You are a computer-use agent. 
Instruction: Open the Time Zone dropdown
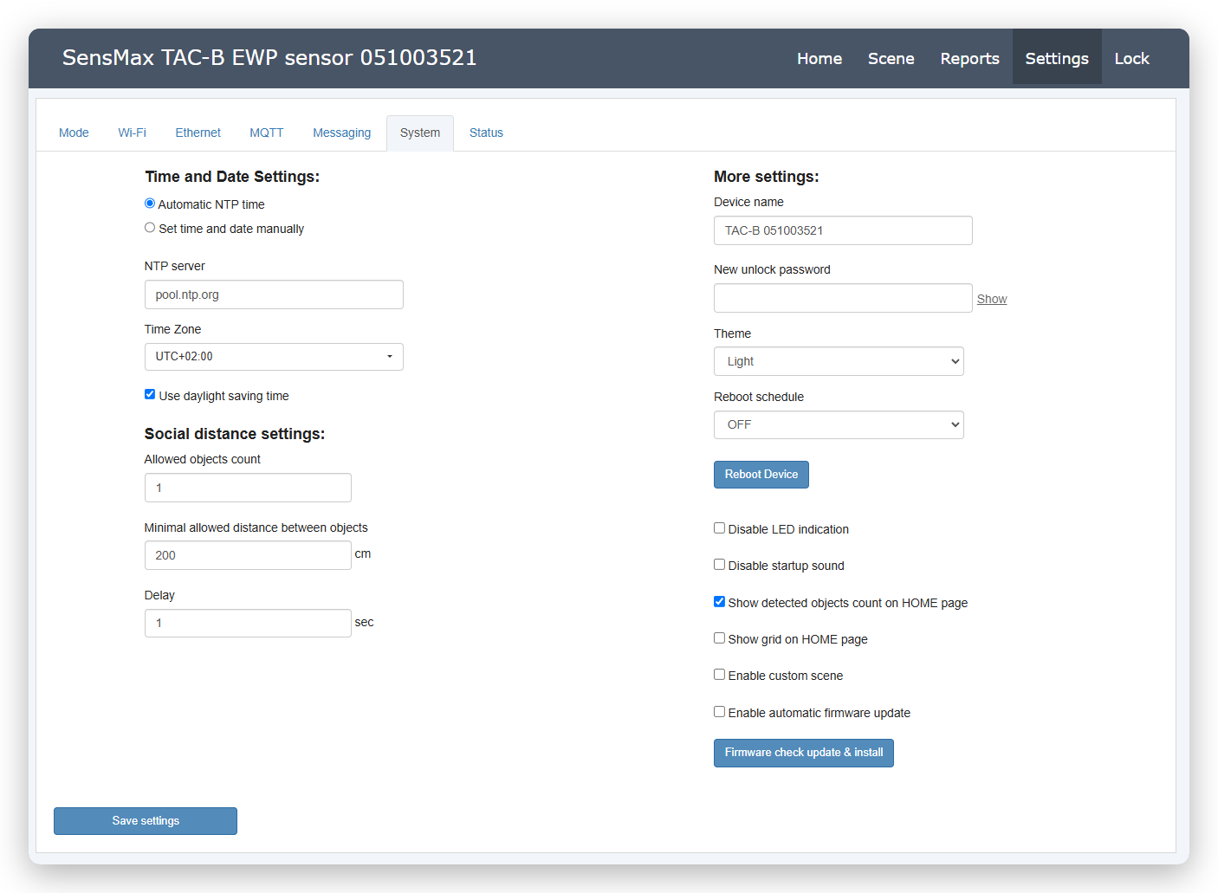[274, 357]
